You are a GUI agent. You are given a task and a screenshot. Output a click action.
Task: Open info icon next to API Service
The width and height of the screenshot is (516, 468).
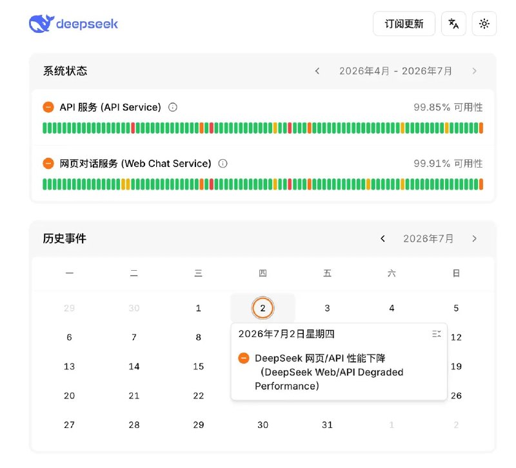coord(173,107)
